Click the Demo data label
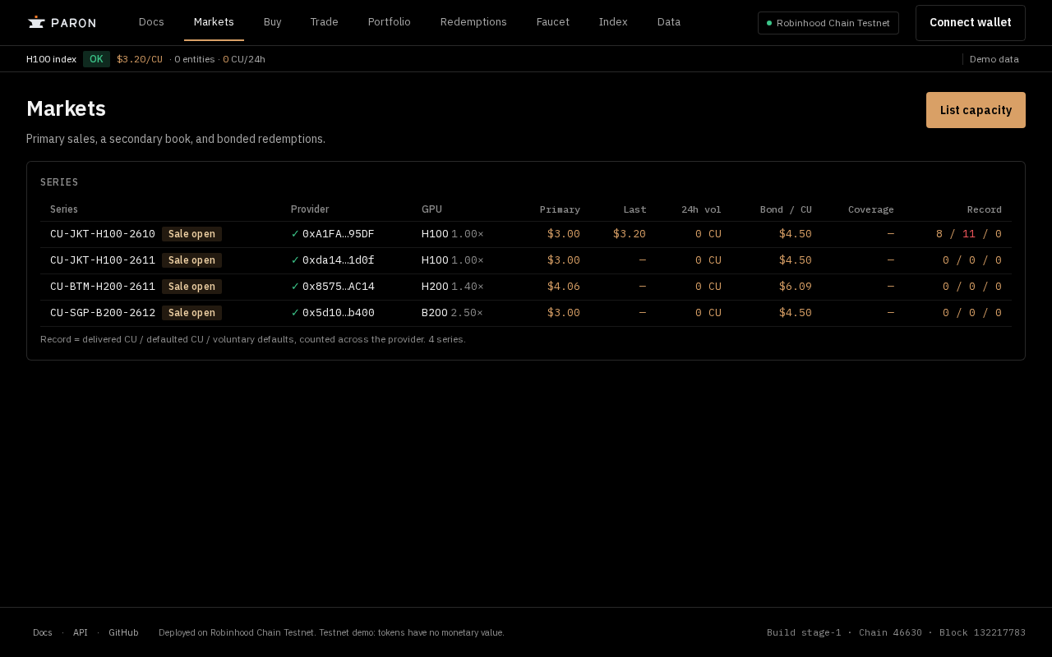 click(x=994, y=59)
